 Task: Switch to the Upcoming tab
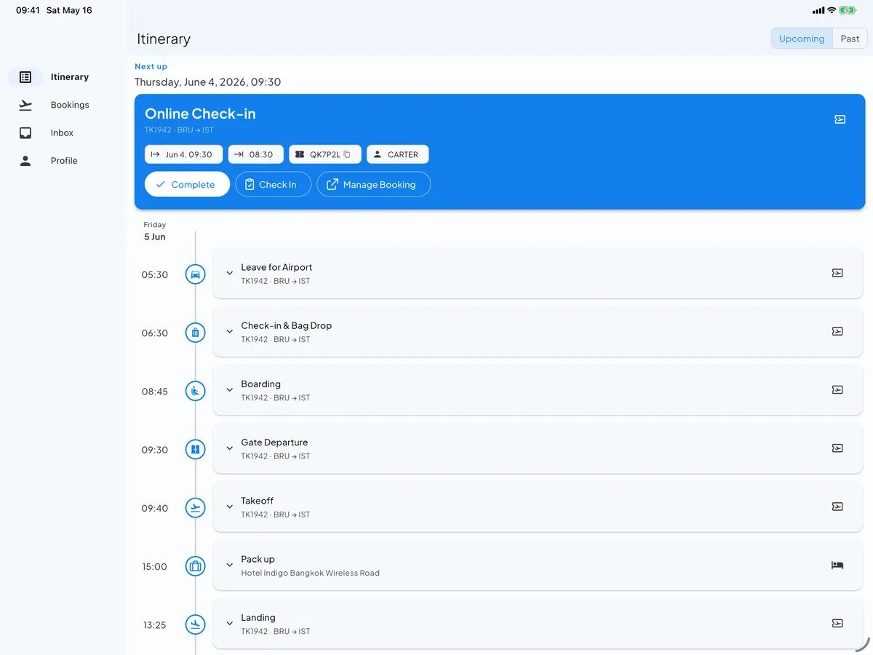pos(802,39)
